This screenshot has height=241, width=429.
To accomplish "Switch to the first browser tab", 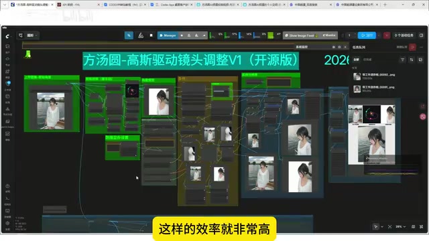I will click(x=32, y=5).
